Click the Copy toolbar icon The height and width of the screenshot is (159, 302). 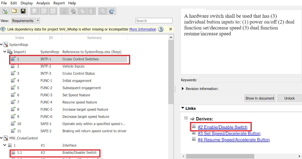pos(73,11)
